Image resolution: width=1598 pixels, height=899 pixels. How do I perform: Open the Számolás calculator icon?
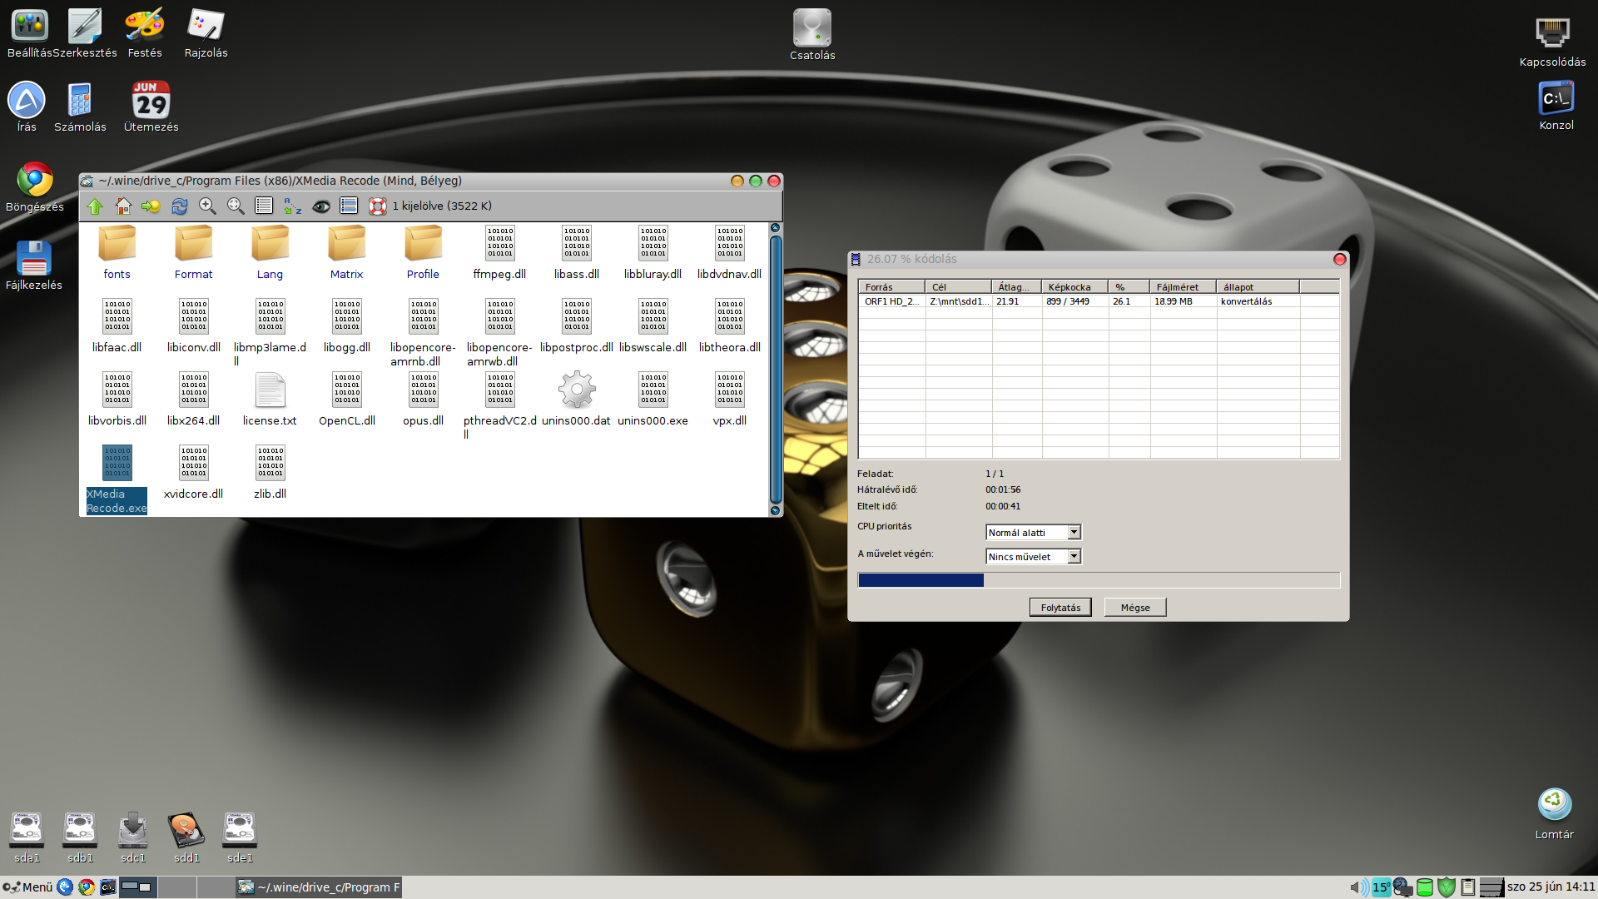[x=80, y=107]
